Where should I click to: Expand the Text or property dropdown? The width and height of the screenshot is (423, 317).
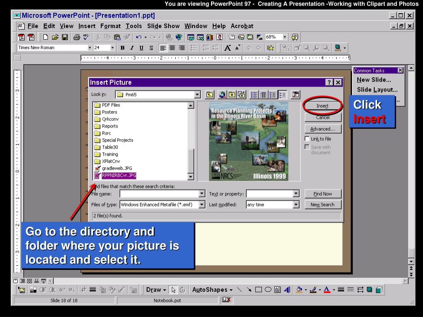296,194
